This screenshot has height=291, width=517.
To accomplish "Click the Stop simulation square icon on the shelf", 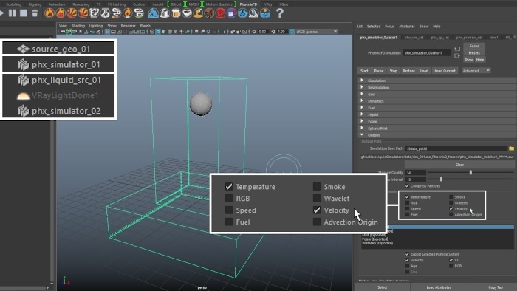I will 24,13.
